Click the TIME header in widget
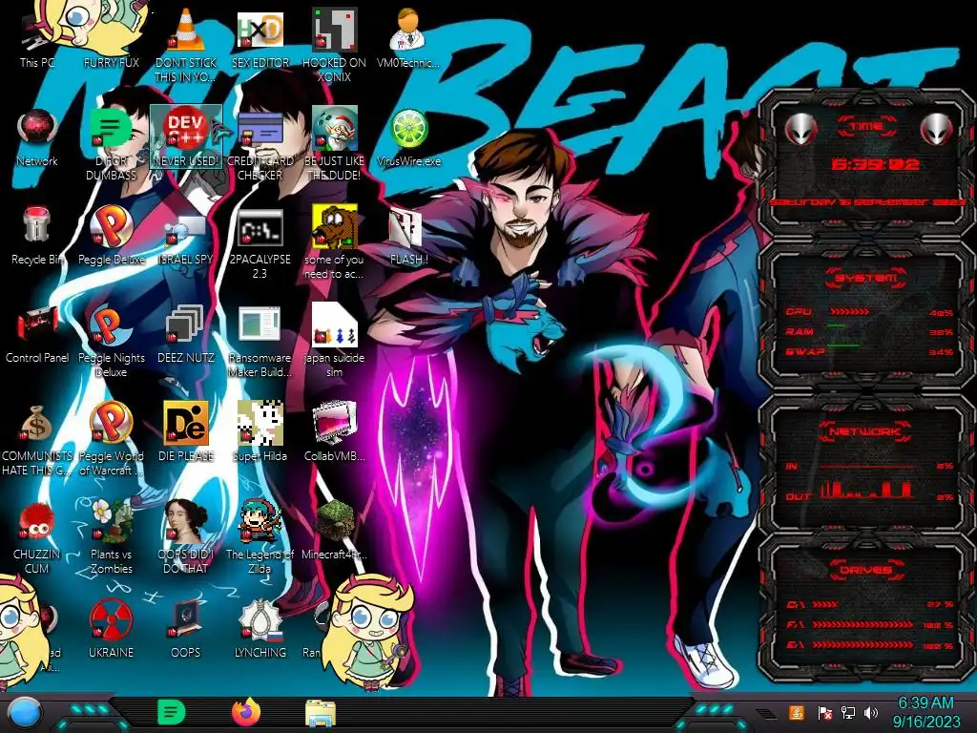Image resolution: width=977 pixels, height=733 pixels. coord(866,127)
